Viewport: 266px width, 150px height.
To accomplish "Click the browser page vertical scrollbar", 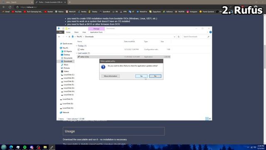I will [x=265, y=57].
